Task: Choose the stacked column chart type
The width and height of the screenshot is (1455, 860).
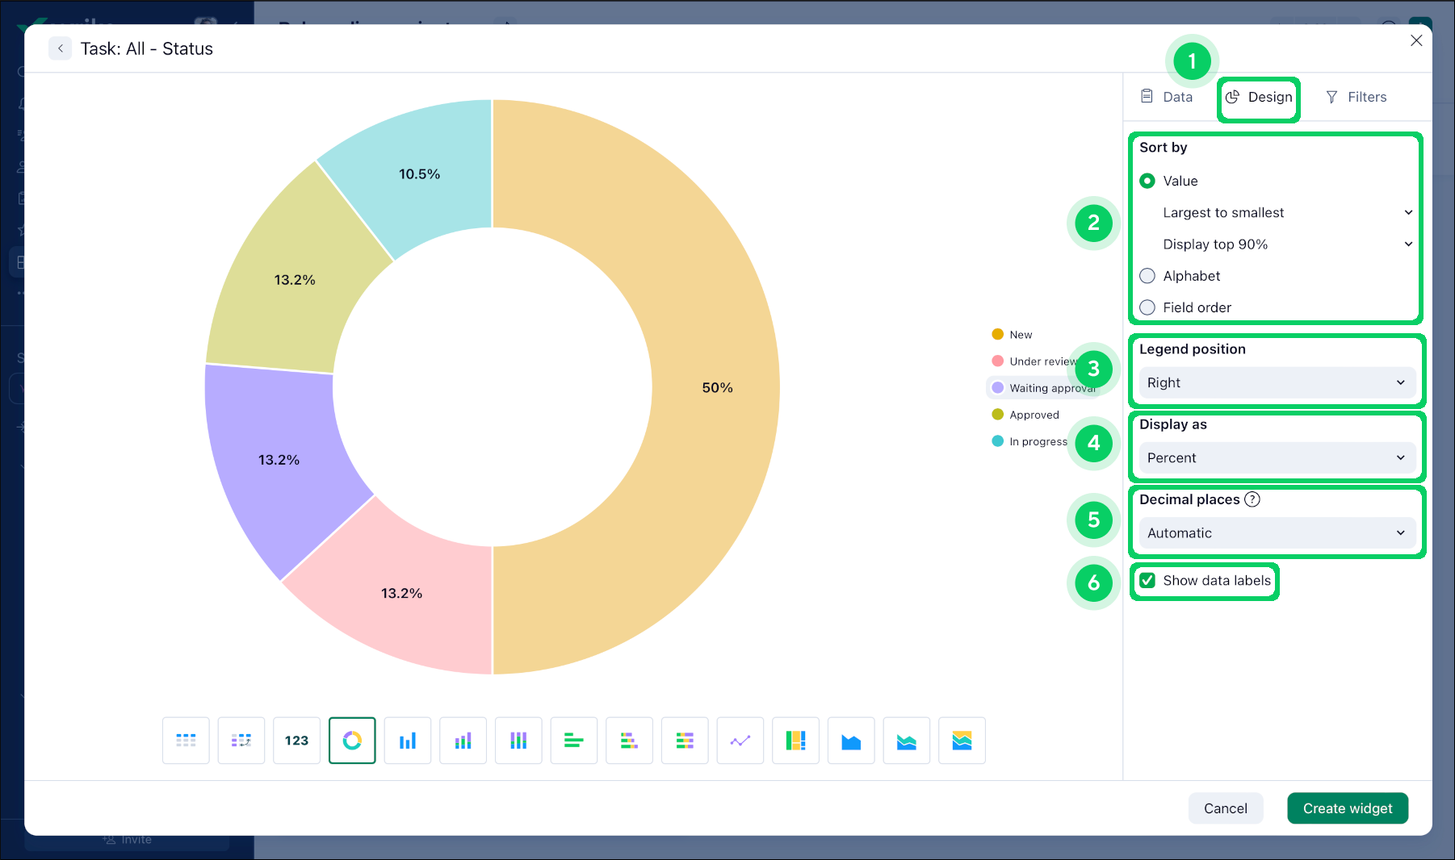Action: pyautogui.click(x=463, y=740)
